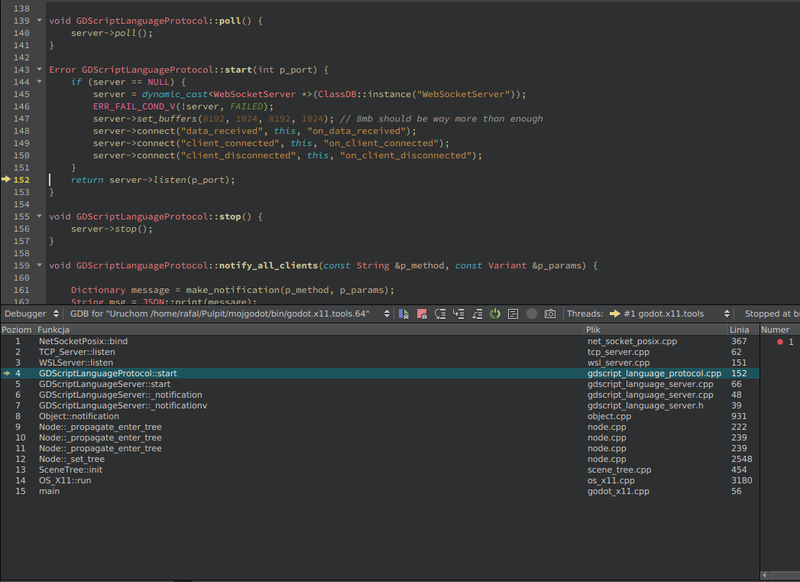Open the GDB session selector dropdown
800x582 pixels.
[x=229, y=314]
